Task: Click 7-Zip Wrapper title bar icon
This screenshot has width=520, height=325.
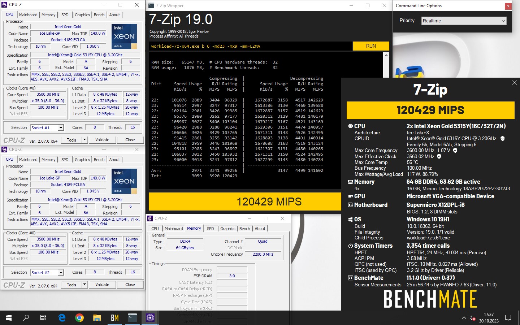Action: (x=151, y=5)
